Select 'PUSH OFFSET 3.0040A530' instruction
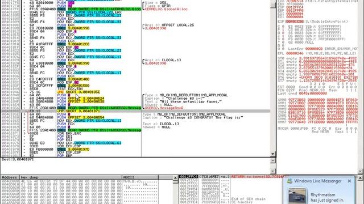Viewport: 364px width, 204px height. (x=81, y=101)
